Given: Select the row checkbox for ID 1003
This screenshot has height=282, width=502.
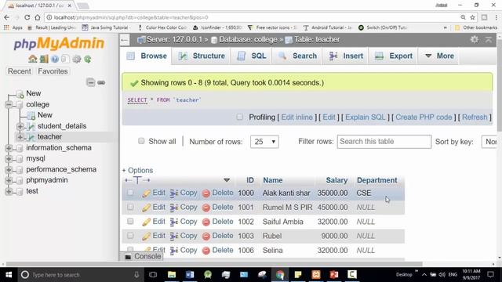Looking at the screenshot, I should pos(130,236).
